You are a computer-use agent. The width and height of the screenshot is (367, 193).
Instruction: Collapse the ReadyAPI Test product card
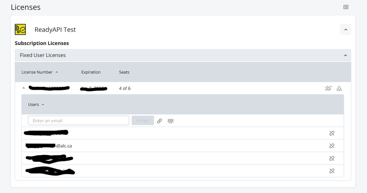coord(346,30)
